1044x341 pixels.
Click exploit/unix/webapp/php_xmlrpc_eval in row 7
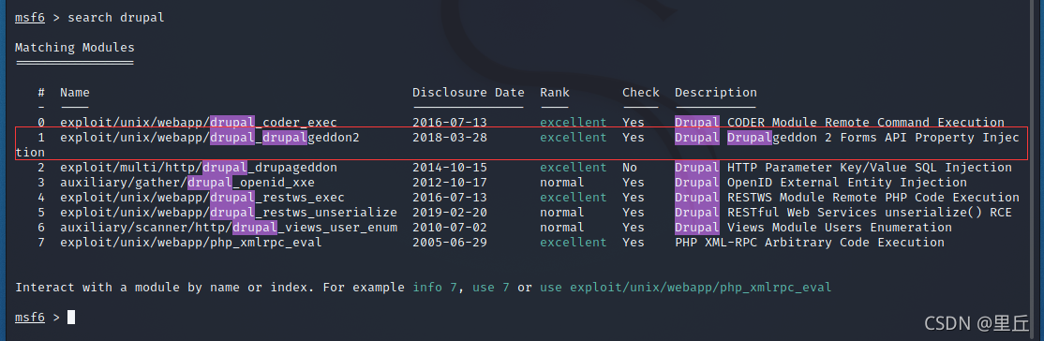click(x=191, y=243)
